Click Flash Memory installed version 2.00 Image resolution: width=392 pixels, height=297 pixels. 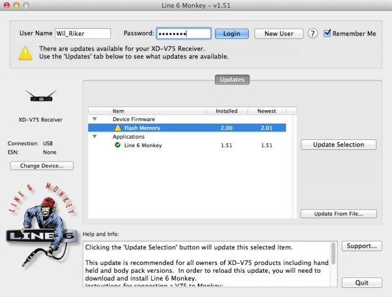[x=227, y=128]
